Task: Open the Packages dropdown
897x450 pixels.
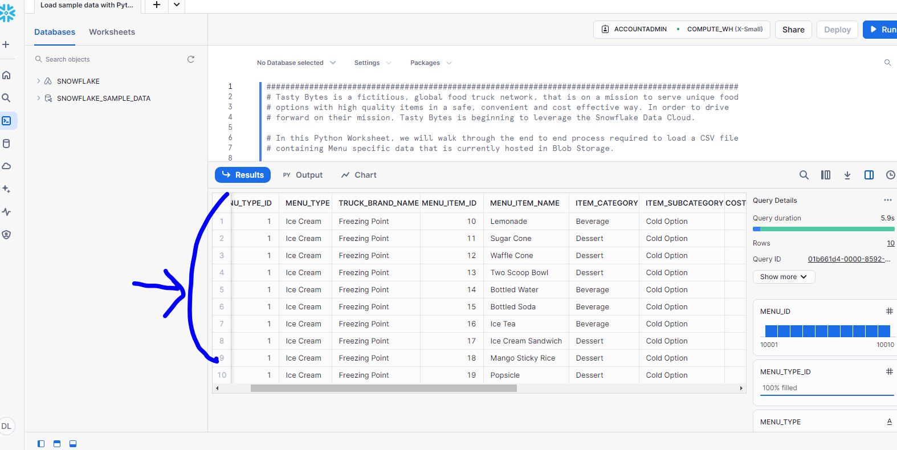Action: [431, 63]
